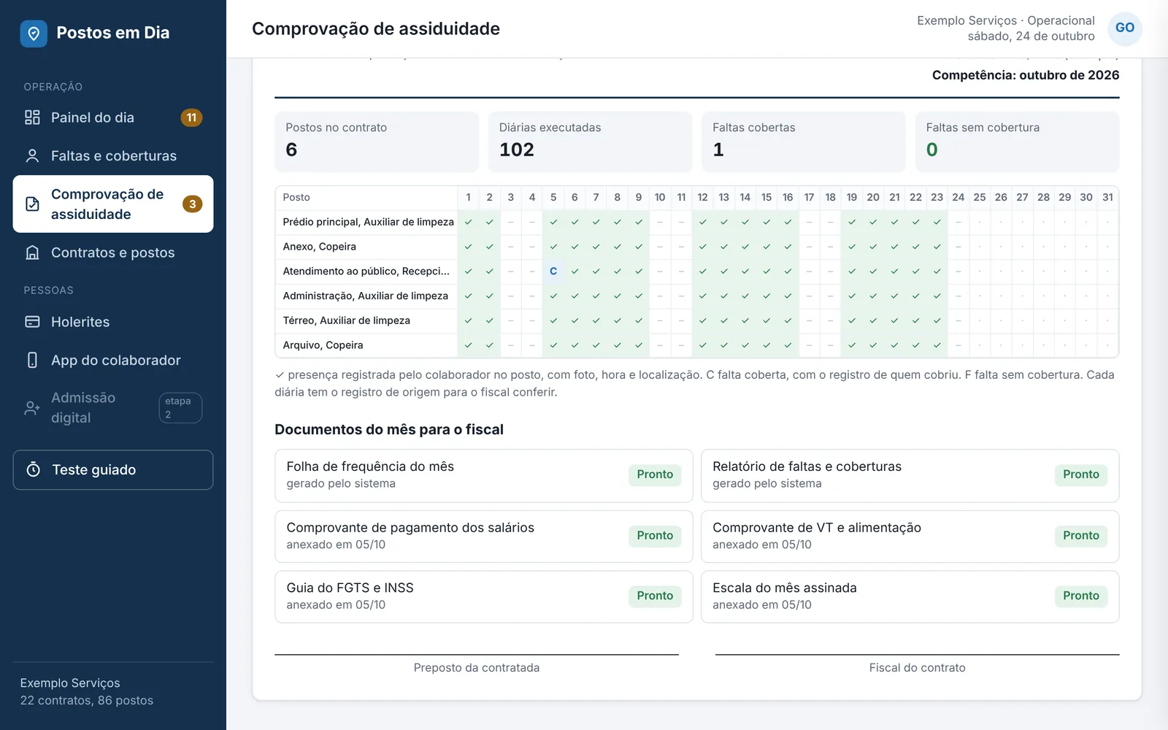Click the App do colaborador phone icon
The image size is (1168, 730).
point(32,360)
